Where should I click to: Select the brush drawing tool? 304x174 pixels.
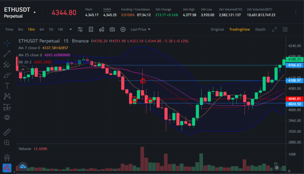click(7, 75)
